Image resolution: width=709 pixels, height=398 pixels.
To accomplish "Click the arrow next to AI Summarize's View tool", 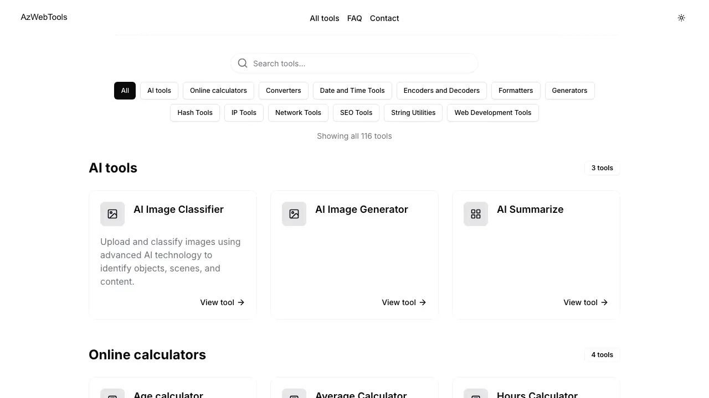I will point(604,302).
